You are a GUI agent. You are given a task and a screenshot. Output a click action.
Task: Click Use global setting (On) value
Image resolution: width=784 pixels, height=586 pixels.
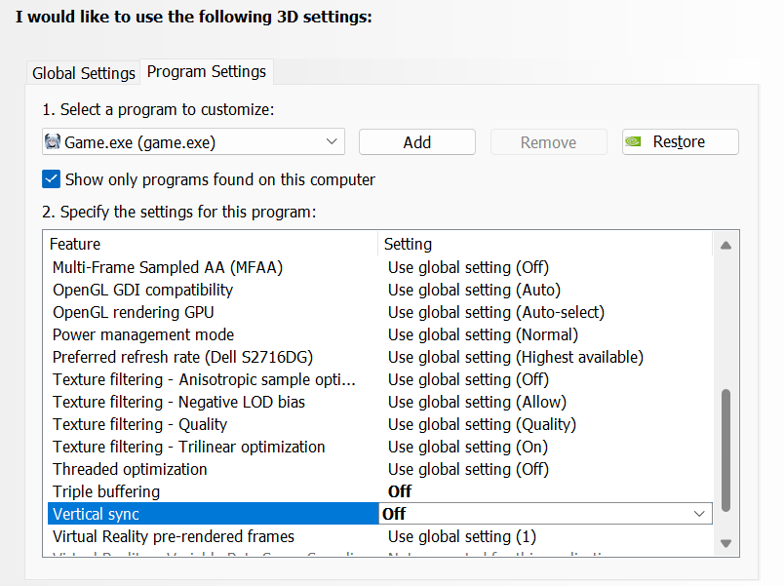(468, 447)
